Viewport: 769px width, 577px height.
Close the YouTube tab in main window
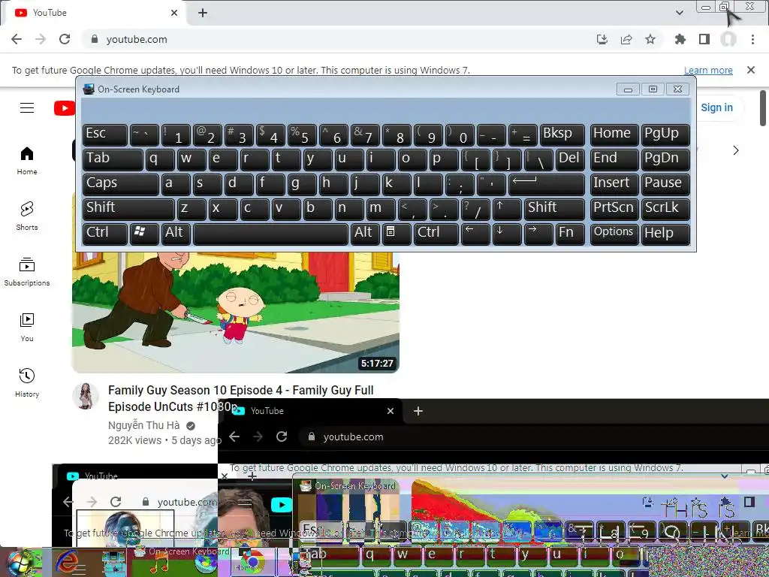click(174, 13)
